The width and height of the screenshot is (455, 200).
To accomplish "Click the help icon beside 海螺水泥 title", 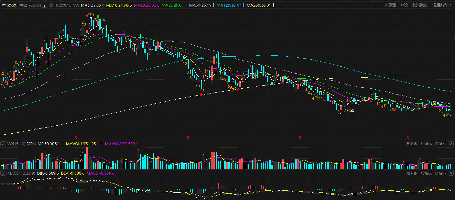I will pos(44,5).
